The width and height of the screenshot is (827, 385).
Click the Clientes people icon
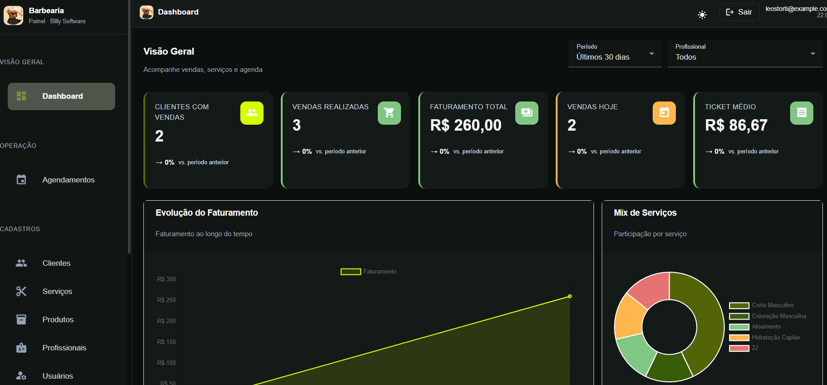[x=21, y=263]
